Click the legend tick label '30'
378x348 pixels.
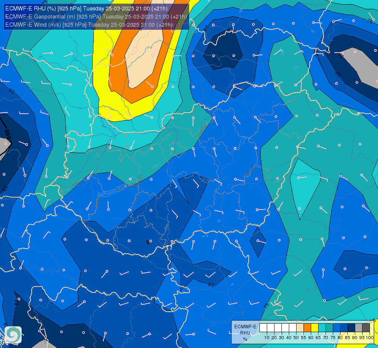pyautogui.click(x=281, y=338)
